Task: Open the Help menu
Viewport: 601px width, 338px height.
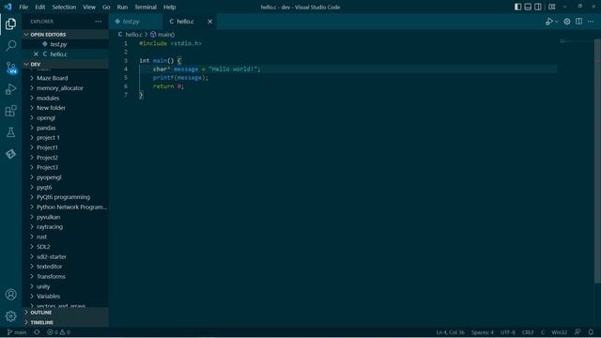Action: 169,7
